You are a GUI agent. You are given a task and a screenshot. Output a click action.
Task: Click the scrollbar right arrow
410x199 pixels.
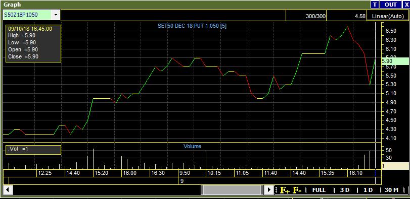click(268, 189)
